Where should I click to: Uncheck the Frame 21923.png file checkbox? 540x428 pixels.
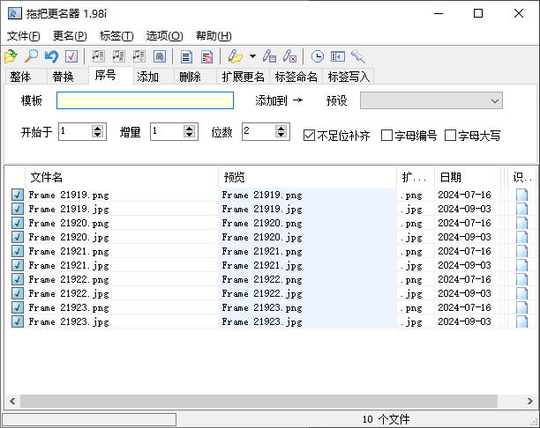click(18, 307)
